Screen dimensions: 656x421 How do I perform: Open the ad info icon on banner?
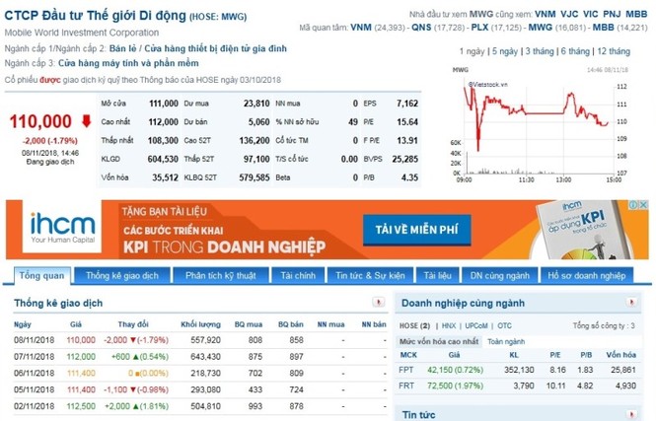(x=634, y=205)
